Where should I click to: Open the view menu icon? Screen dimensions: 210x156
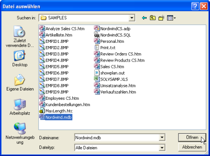[x=171, y=18]
